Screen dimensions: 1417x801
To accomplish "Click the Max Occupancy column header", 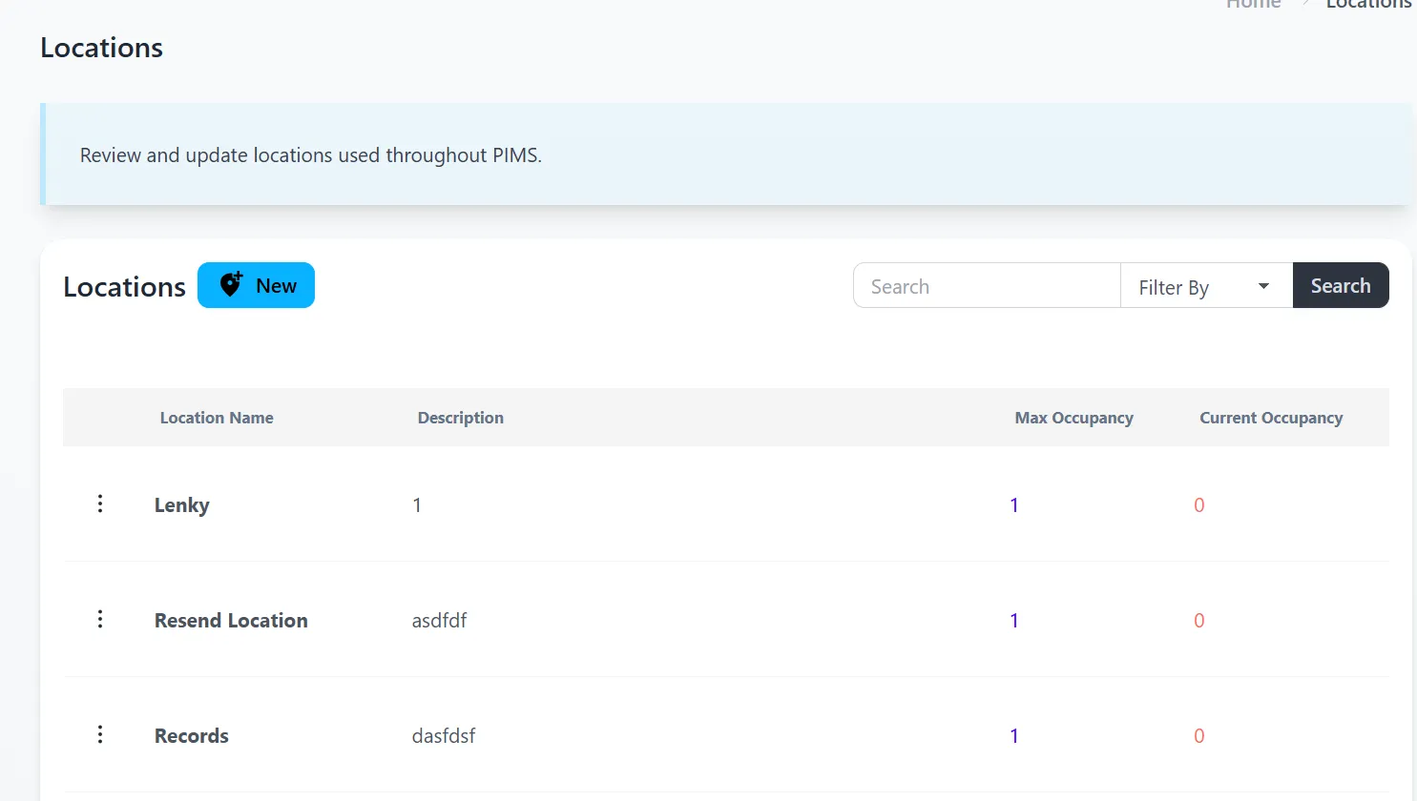I will (x=1073, y=418).
